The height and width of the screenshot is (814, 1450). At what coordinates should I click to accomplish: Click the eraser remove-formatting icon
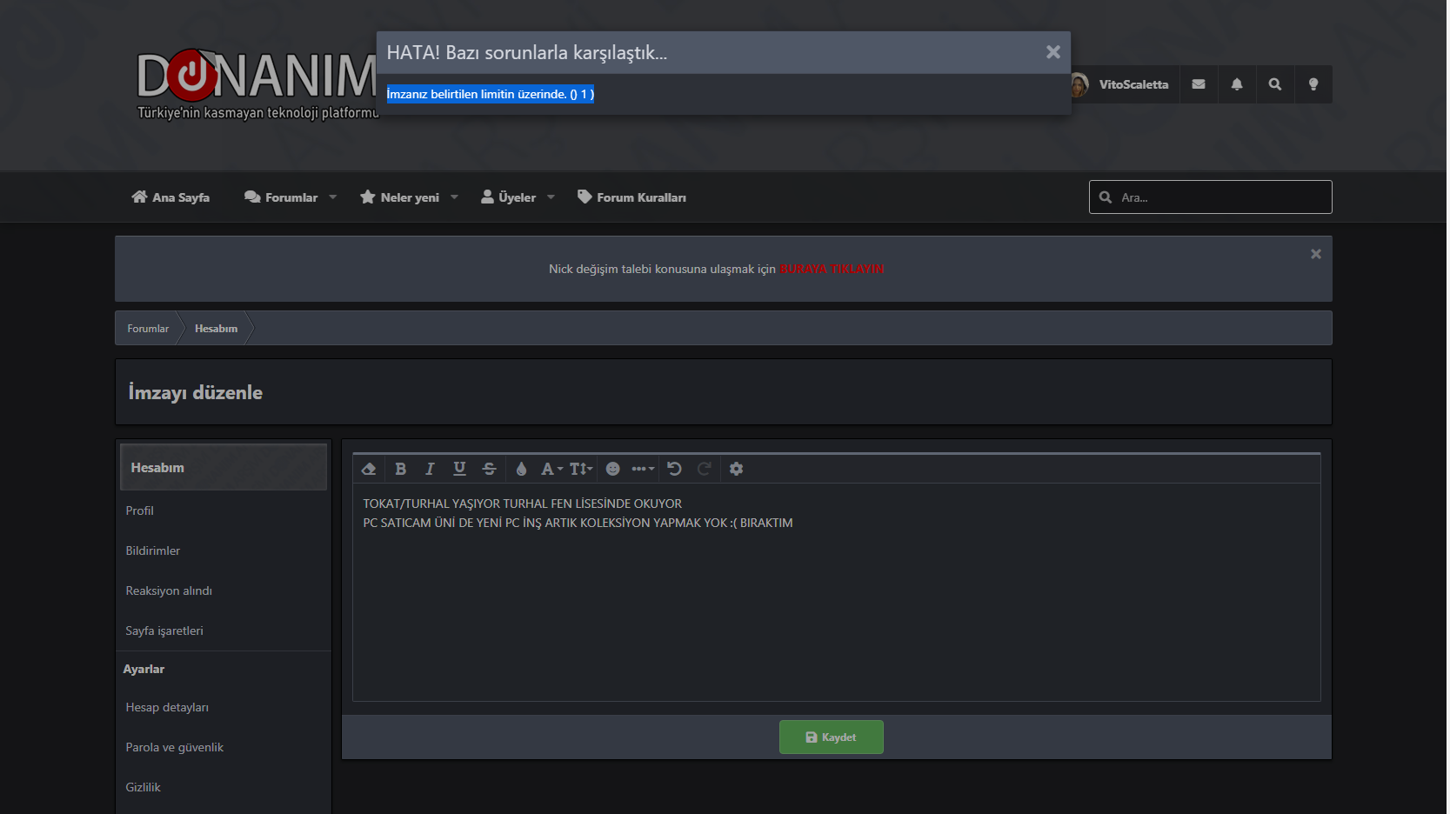click(x=369, y=469)
